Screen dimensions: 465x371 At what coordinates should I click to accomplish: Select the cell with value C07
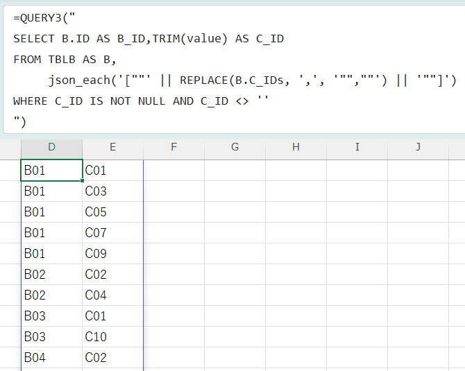(112, 233)
